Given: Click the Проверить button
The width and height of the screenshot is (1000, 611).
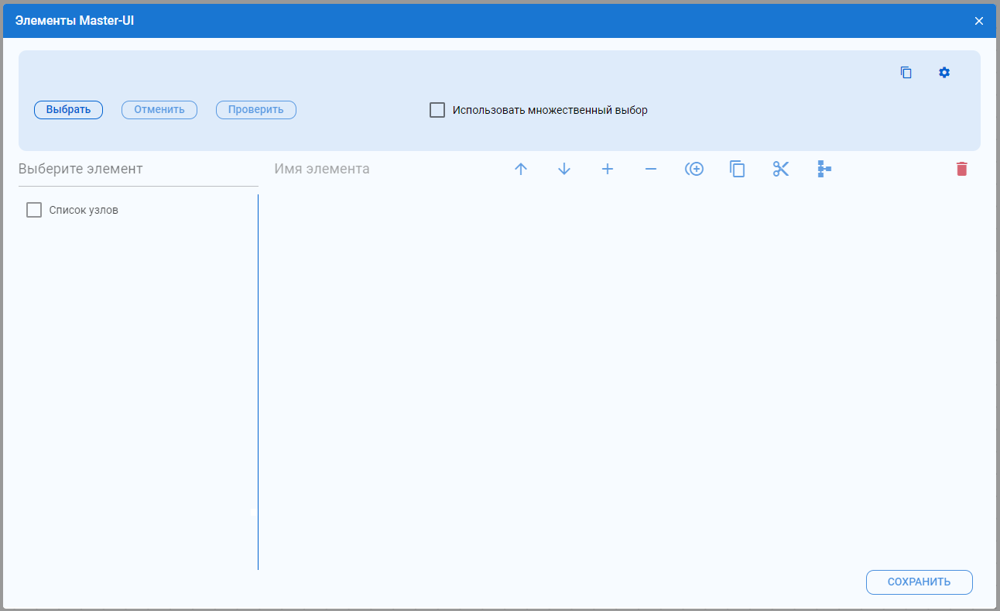Looking at the screenshot, I should [x=256, y=110].
